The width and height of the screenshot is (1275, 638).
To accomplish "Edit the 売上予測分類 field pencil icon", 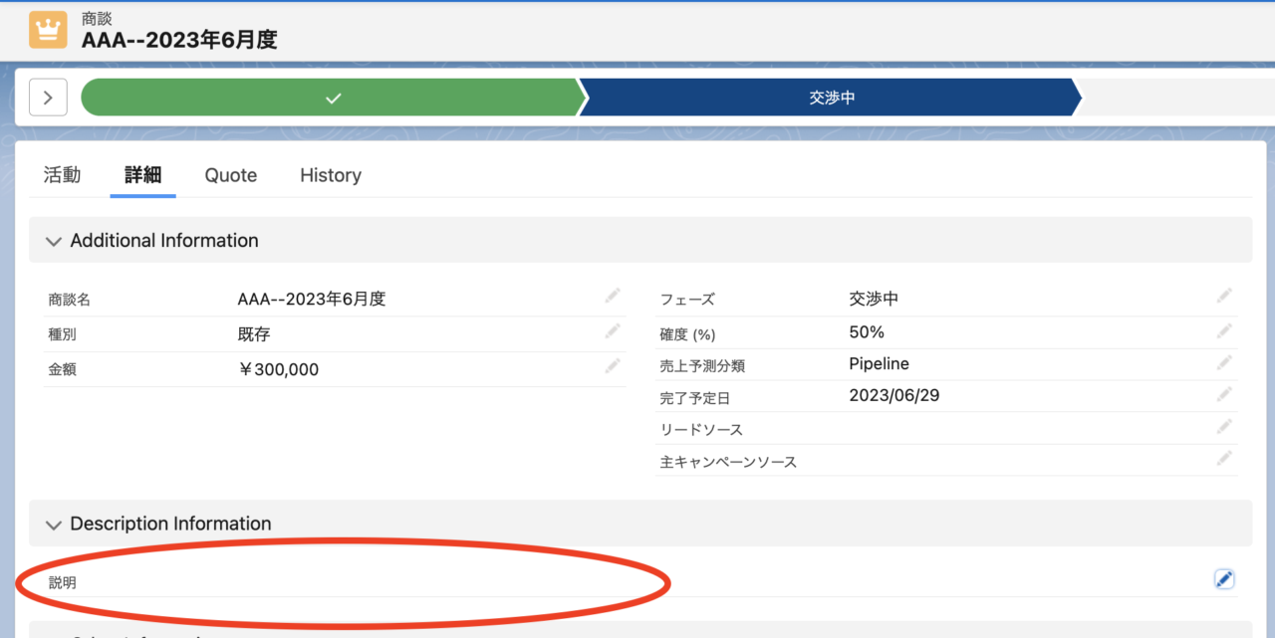I will [1224, 362].
